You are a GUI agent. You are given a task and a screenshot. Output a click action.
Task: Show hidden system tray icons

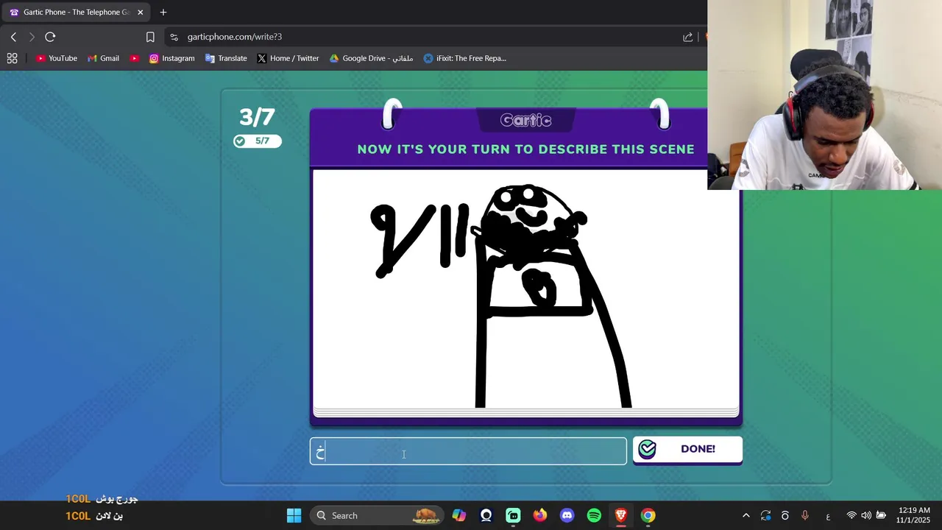(x=746, y=515)
